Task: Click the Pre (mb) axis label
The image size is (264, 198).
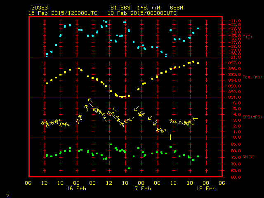Action: (x=252, y=77)
